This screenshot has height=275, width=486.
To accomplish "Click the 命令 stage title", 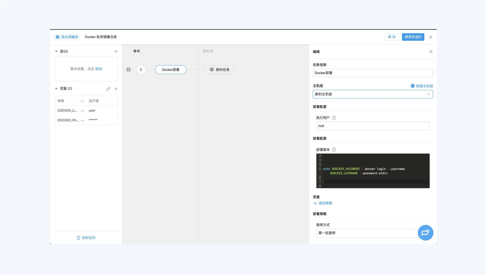I will tap(137, 51).
